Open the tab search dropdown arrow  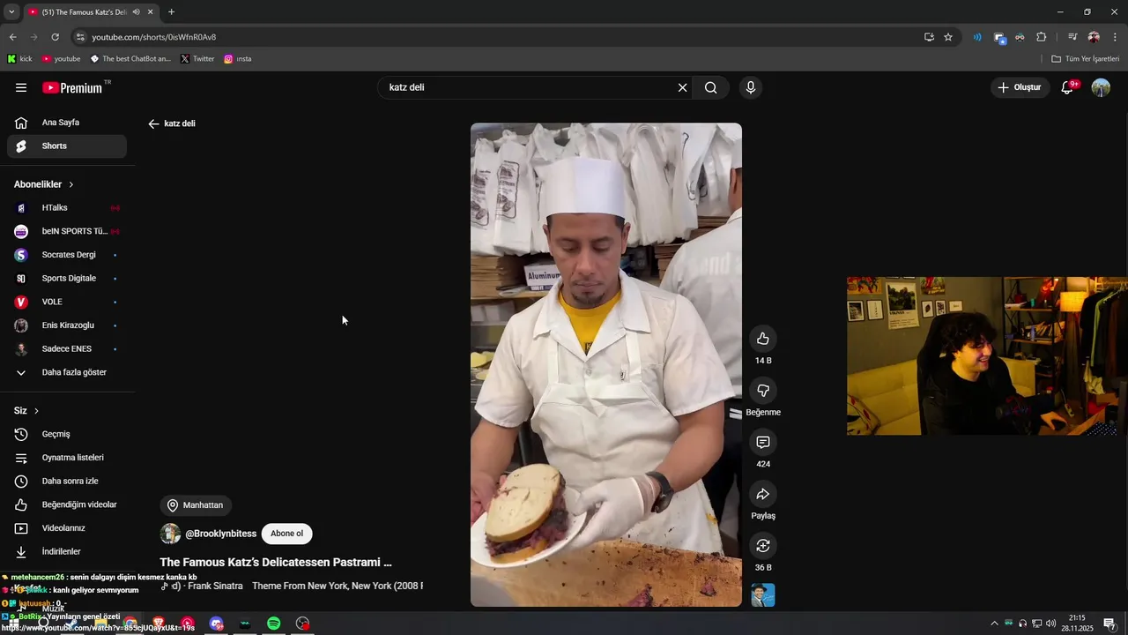tap(11, 12)
